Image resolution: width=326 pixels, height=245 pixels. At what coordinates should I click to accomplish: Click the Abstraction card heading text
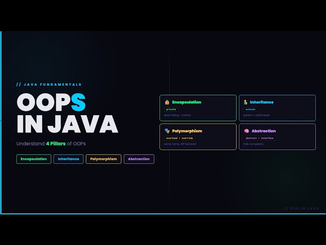click(264, 131)
